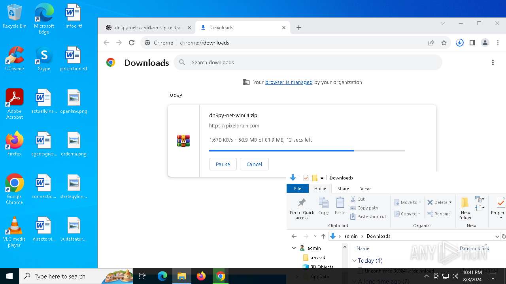Open Recycle Bin desktop icon
506x284 pixels.
point(15,17)
